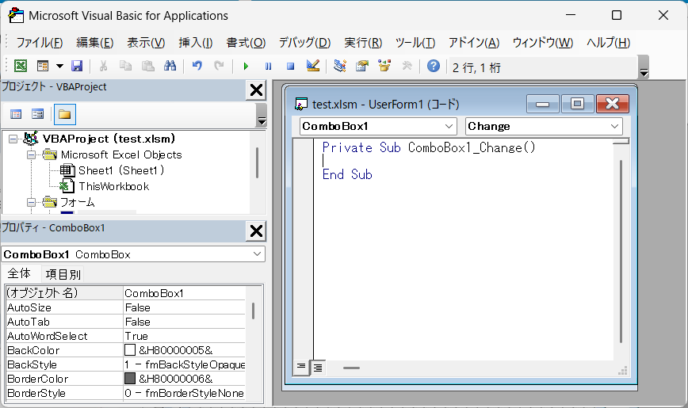Save the project with the floppy icon

[77, 67]
